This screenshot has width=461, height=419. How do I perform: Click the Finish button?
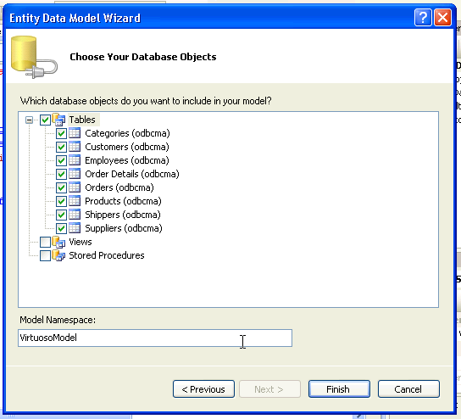[339, 389]
